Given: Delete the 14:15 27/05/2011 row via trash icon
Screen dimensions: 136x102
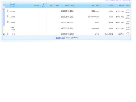Looking at the screenshot, I should [8, 11].
